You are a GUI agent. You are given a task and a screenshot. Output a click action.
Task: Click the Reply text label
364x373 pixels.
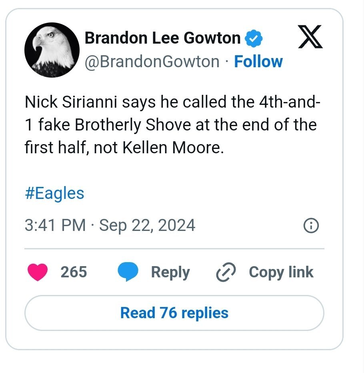[170, 272]
